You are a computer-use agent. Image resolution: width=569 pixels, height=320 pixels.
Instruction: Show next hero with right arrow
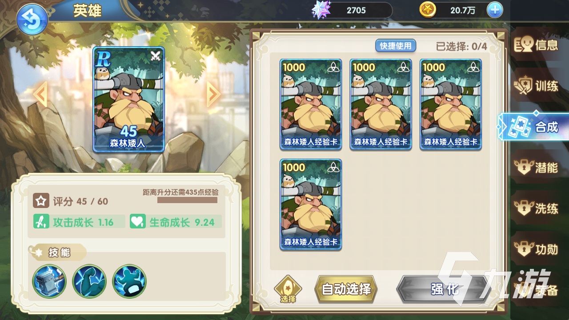tap(213, 94)
